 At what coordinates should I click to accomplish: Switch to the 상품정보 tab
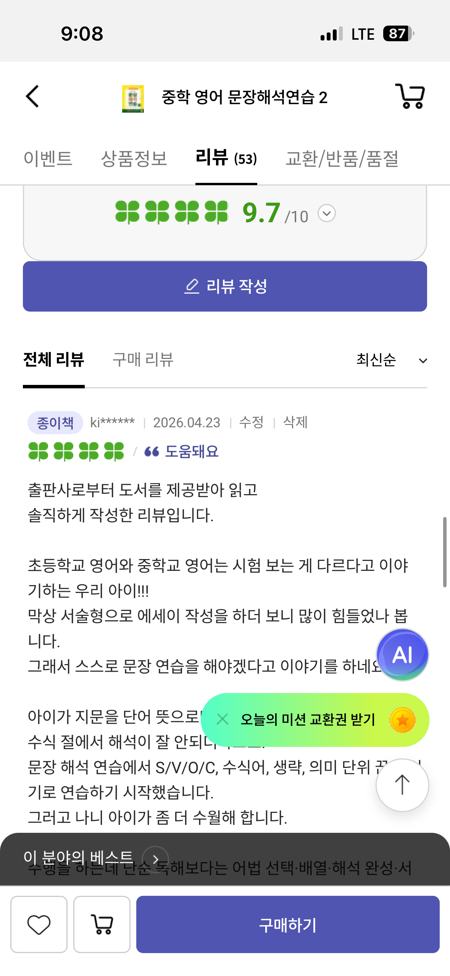[x=134, y=158]
